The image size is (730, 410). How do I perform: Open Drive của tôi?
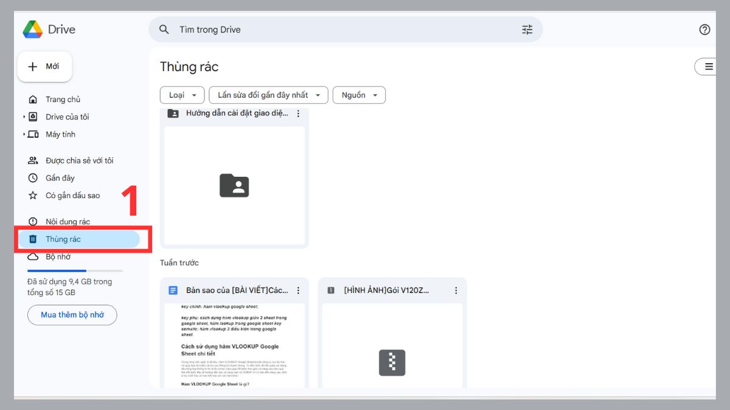pos(67,117)
